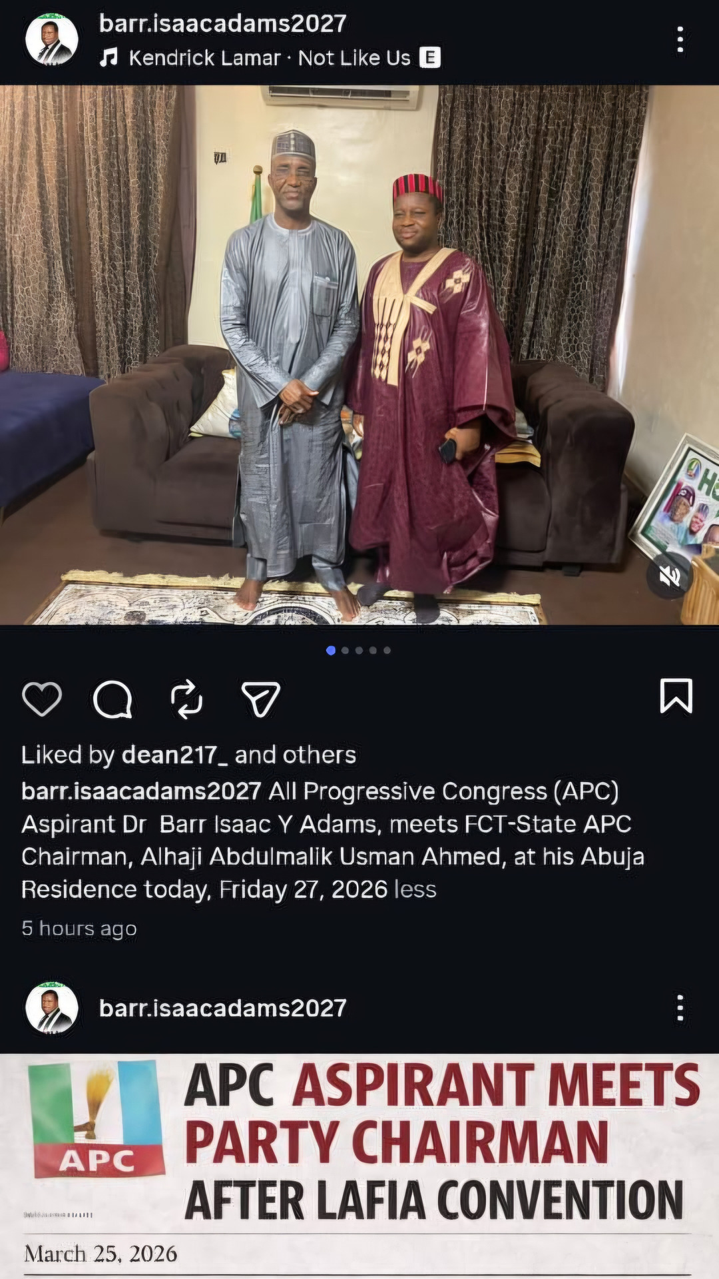Save post with bookmark icon

coord(676,696)
